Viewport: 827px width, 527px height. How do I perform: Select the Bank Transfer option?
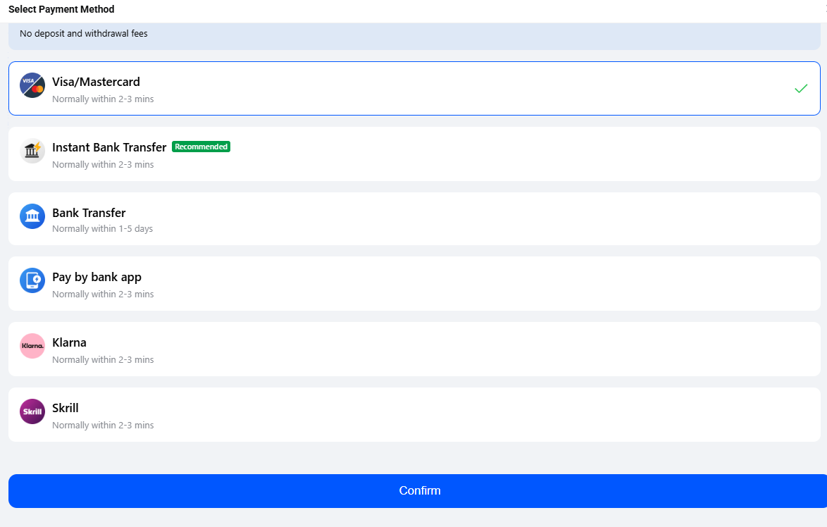[414, 219]
